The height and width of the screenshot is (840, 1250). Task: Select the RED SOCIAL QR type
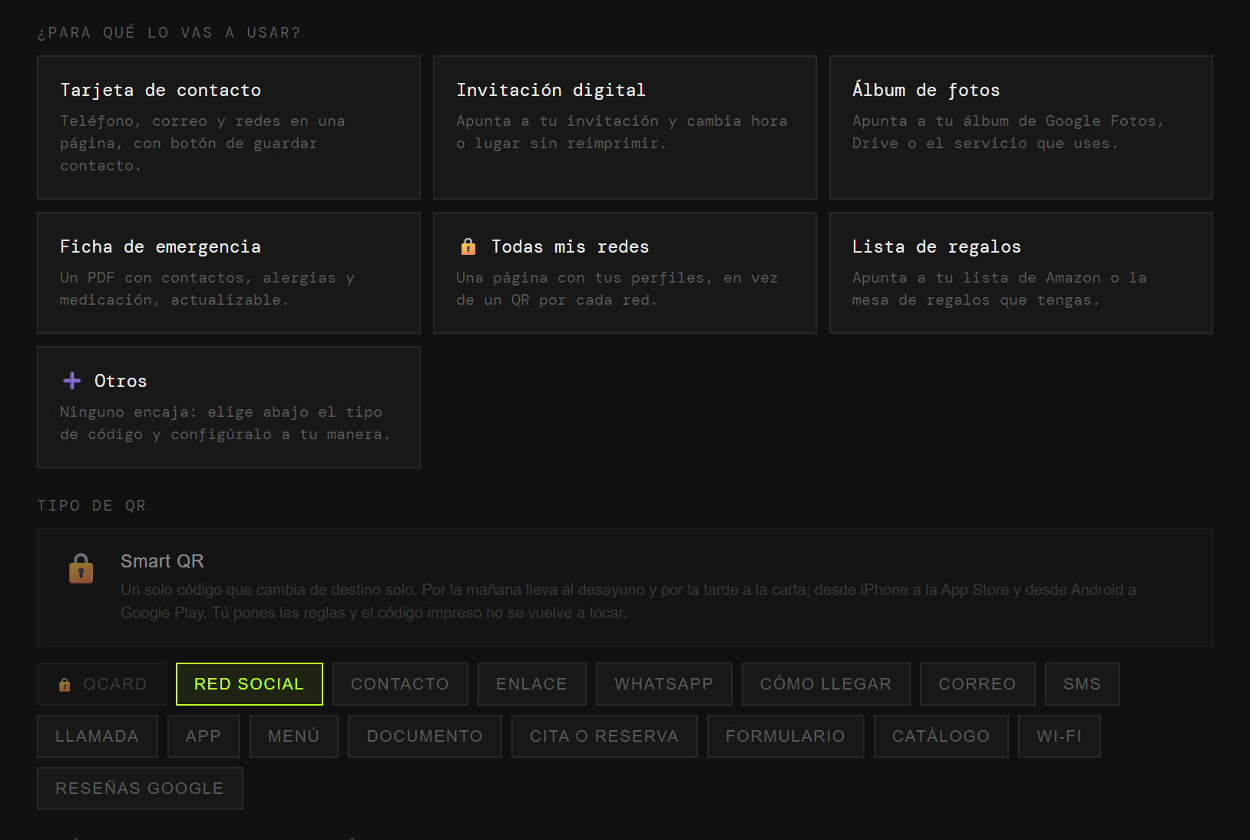(250, 684)
